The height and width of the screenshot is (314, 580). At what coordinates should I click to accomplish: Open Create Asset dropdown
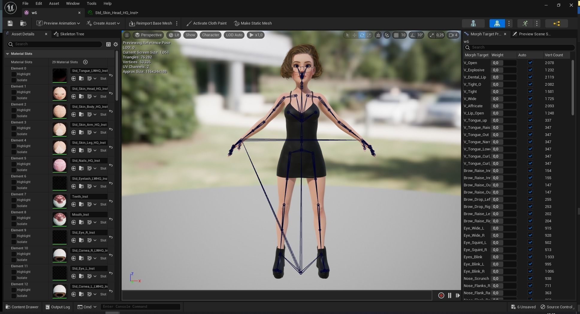tap(103, 23)
